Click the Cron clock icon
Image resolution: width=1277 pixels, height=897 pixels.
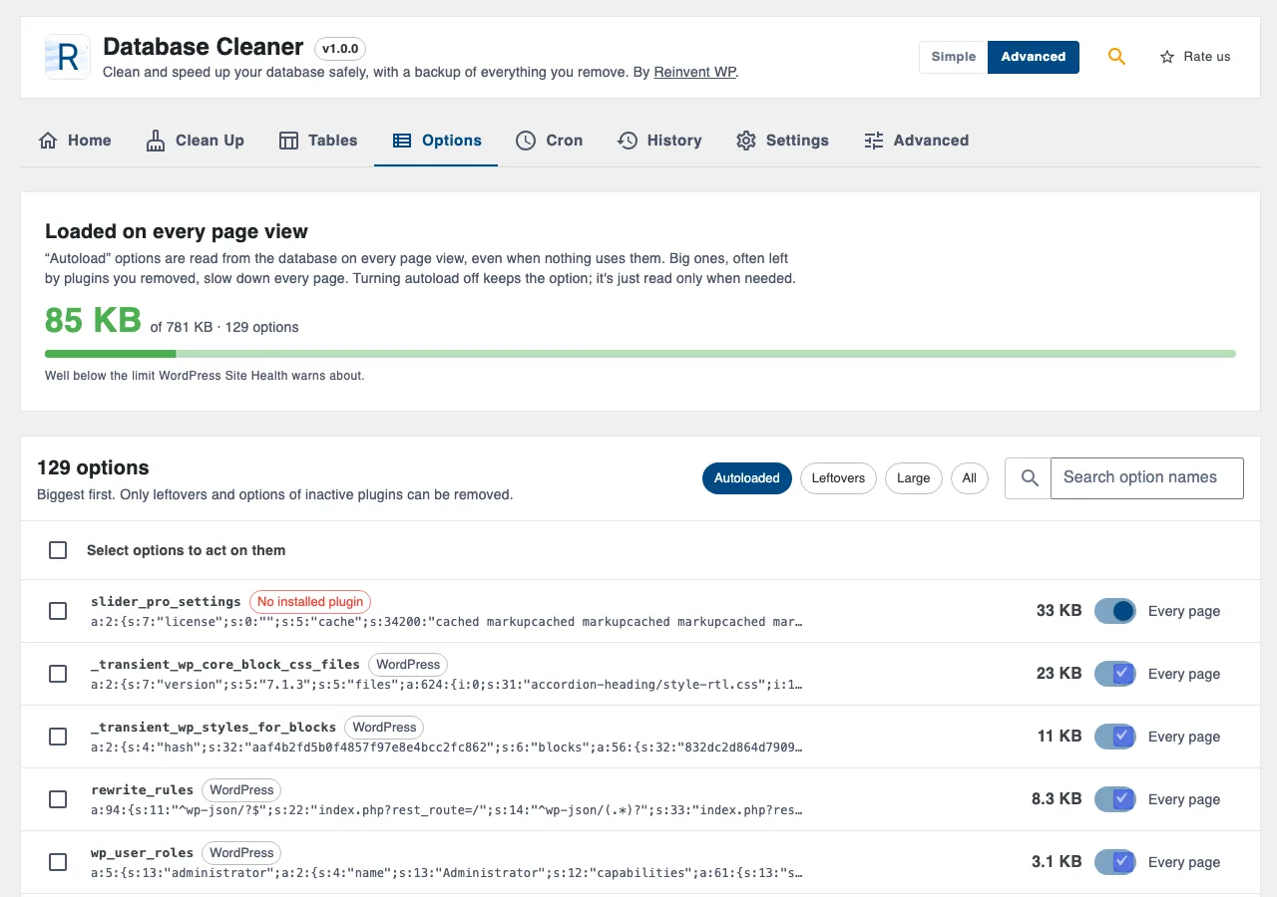tap(526, 141)
